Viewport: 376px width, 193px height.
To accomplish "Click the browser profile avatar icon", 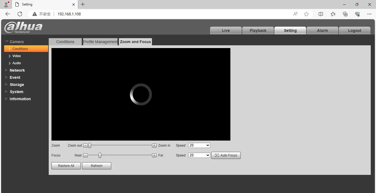I will pos(6,4).
